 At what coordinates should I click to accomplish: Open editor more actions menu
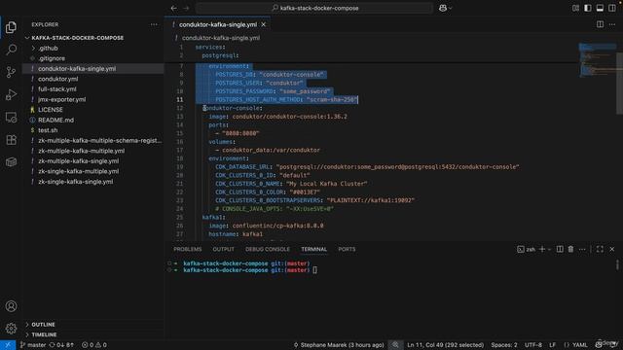pos(612,24)
